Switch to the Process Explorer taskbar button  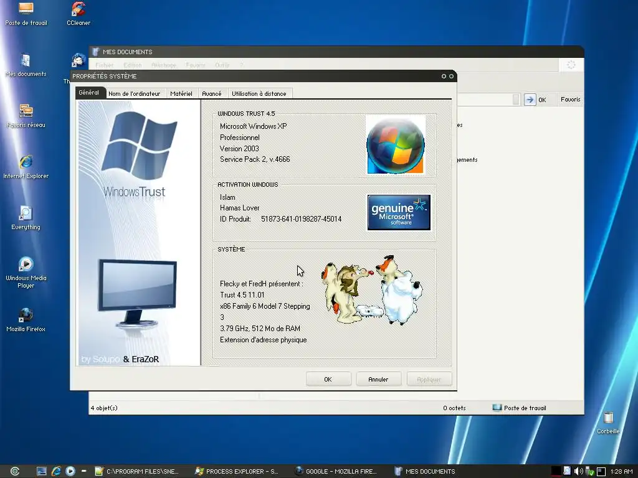point(237,472)
